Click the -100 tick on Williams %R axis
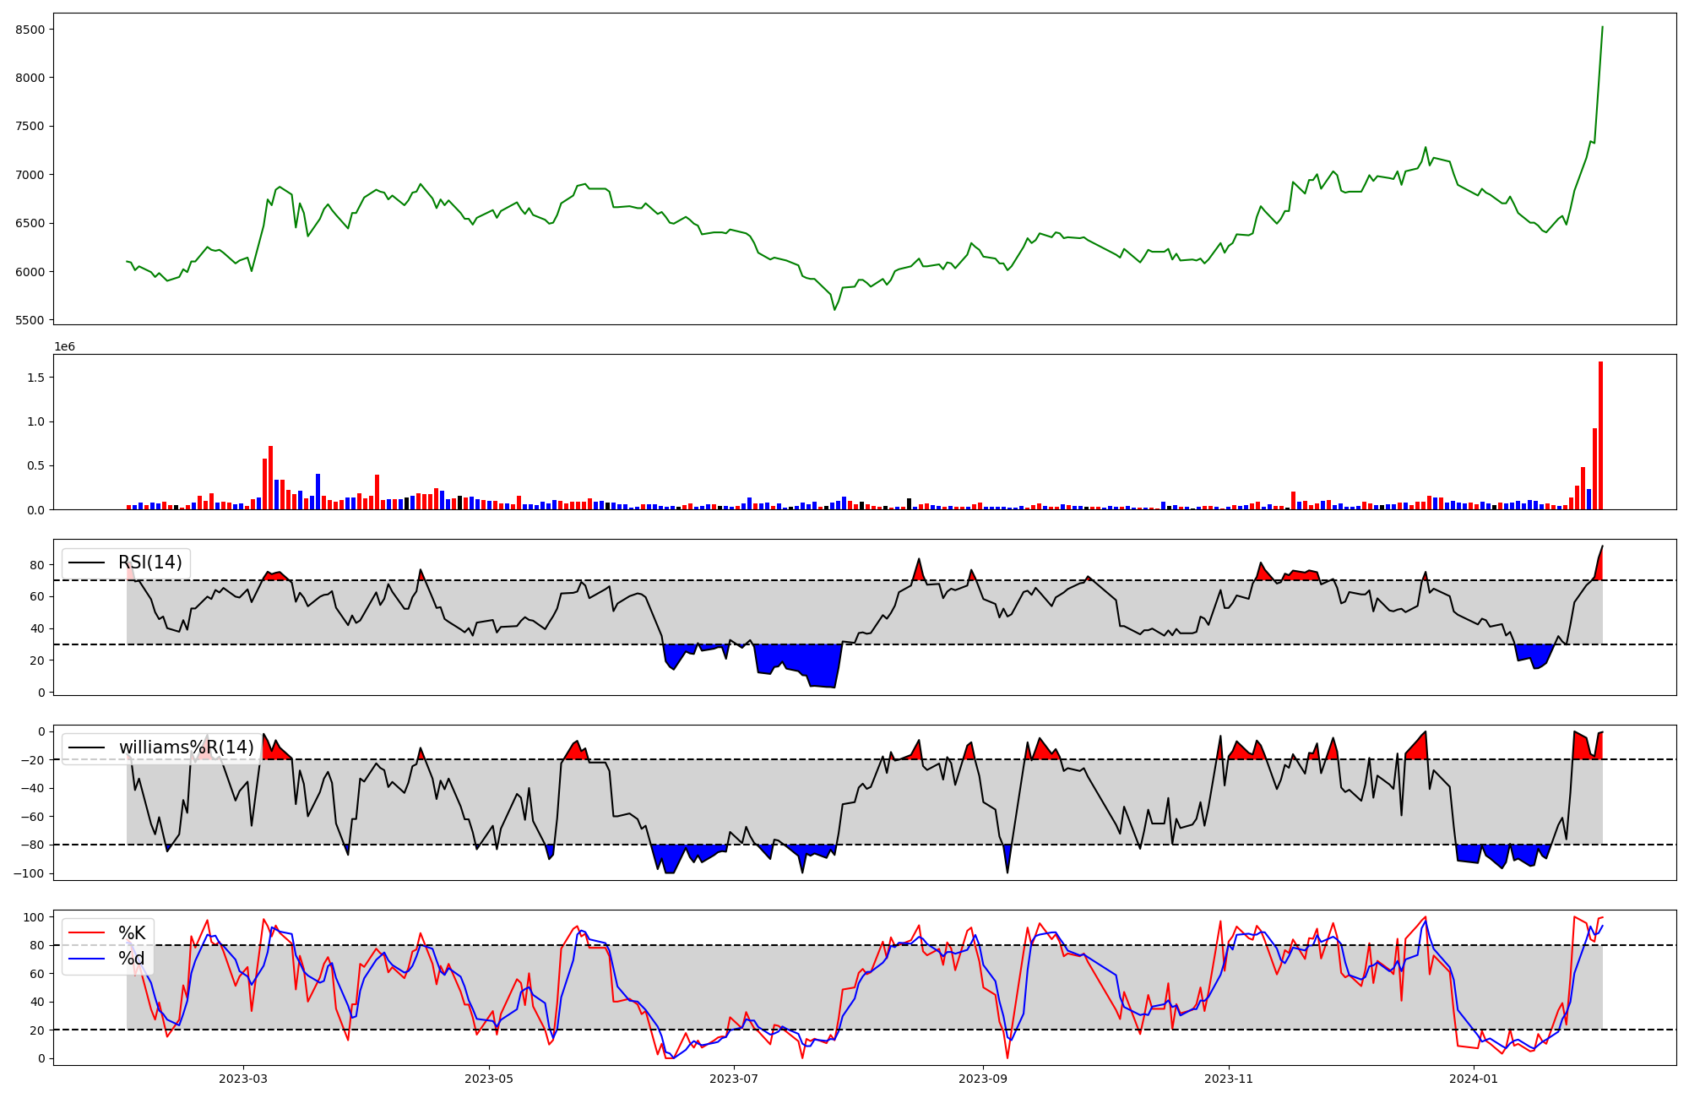The width and height of the screenshot is (1689, 1098). [x=29, y=873]
